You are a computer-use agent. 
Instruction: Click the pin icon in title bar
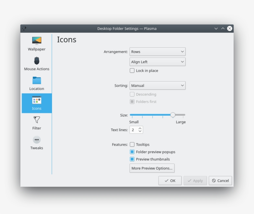pos(24,28)
